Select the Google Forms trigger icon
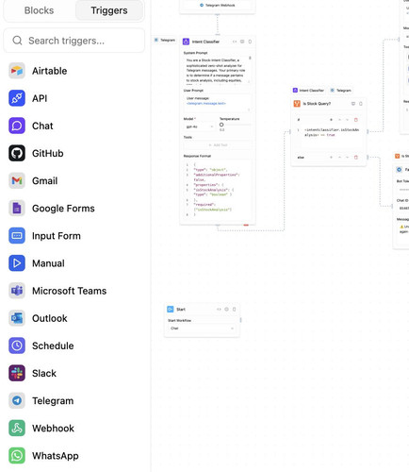This screenshot has height=472, width=409. 17,209
